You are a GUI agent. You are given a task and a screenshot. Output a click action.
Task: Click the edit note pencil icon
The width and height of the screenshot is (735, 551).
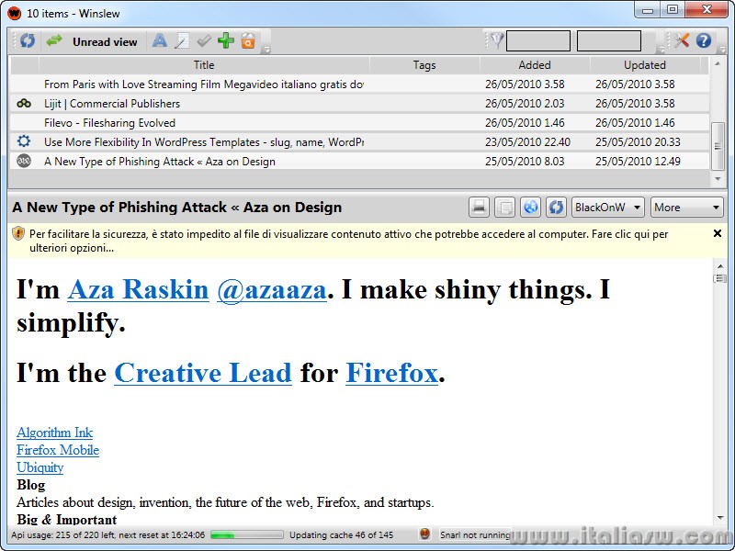[181, 41]
